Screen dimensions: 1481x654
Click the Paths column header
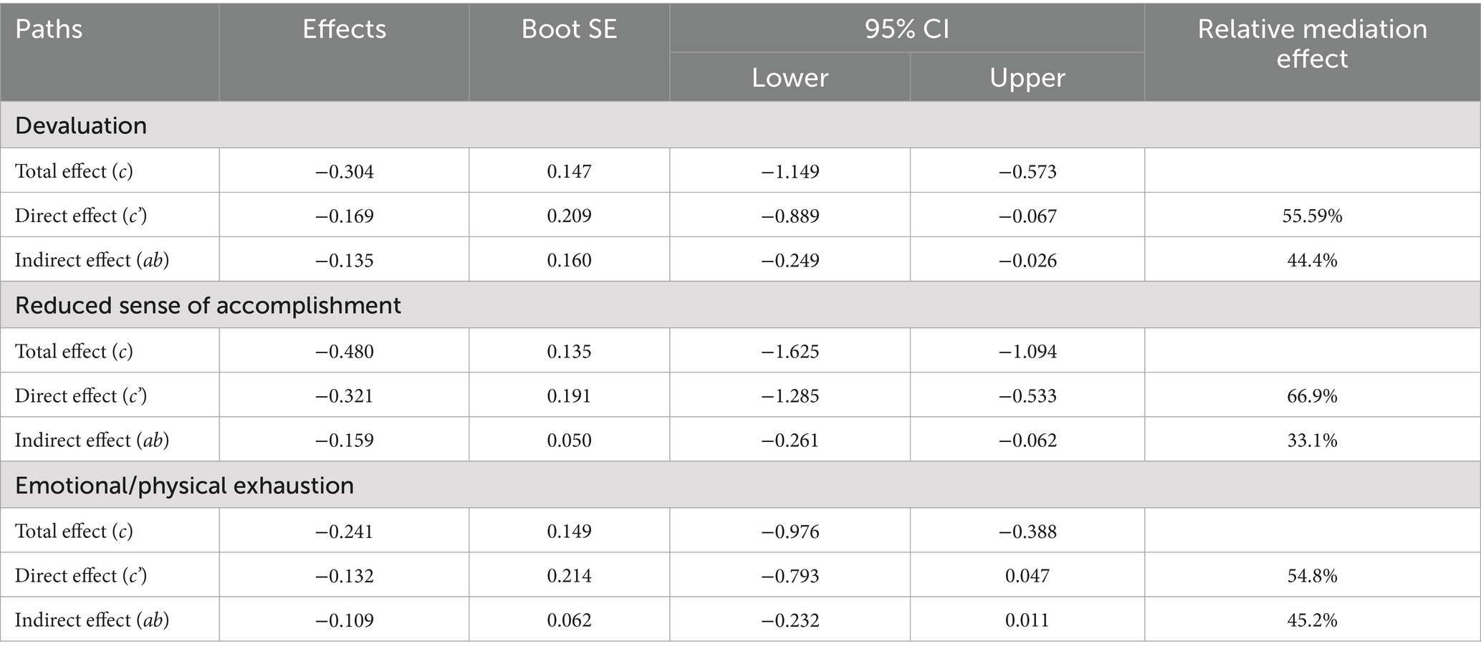49,29
